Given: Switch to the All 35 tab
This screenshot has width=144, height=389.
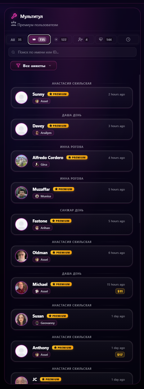Looking at the screenshot, I should (x=16, y=39).
